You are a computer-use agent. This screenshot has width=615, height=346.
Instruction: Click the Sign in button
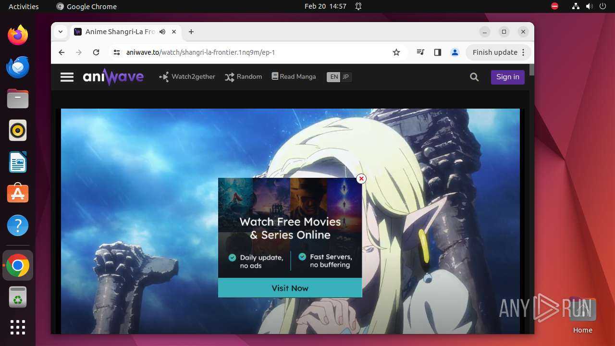coord(508,77)
